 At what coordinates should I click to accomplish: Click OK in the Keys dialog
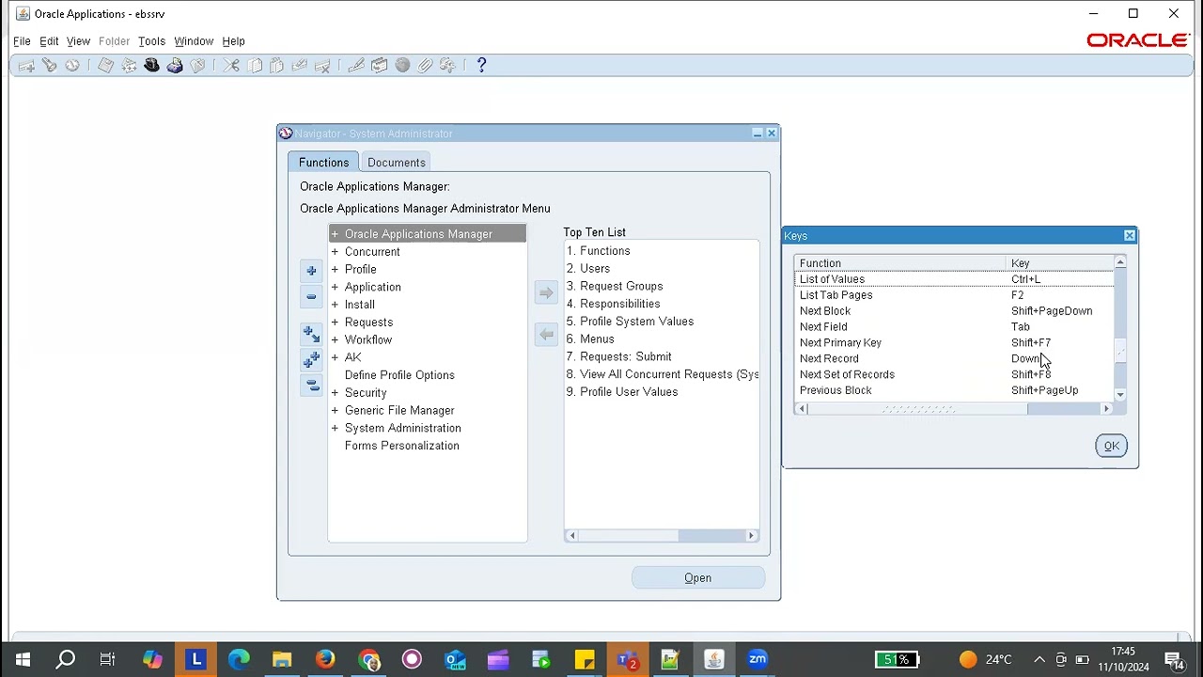1111,446
